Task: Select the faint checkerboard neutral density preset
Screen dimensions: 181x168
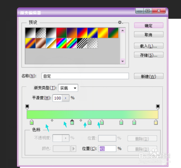Action: (x=93, y=43)
